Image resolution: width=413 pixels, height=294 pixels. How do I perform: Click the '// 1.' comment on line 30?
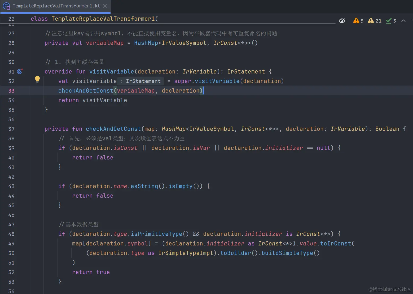(75, 62)
